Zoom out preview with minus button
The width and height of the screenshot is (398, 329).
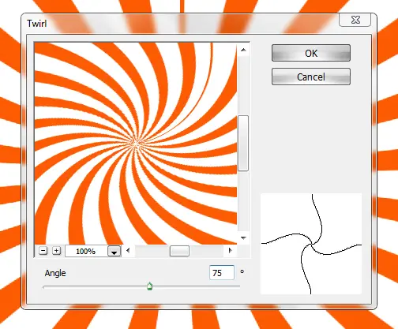click(x=43, y=251)
